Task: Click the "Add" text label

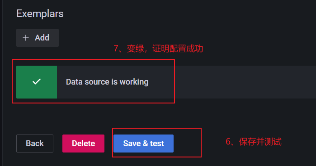Action: coord(42,38)
